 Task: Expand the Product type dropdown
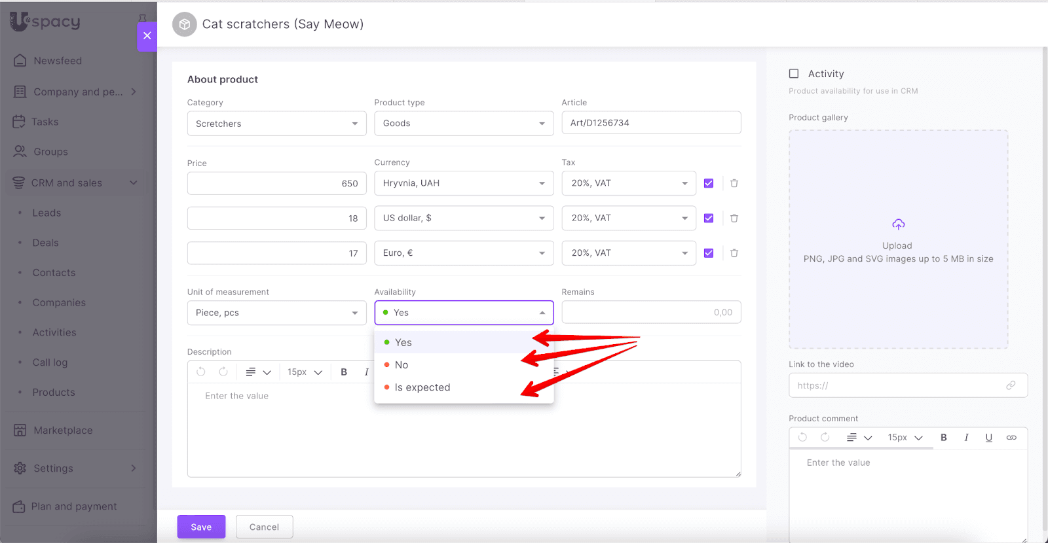click(x=464, y=124)
